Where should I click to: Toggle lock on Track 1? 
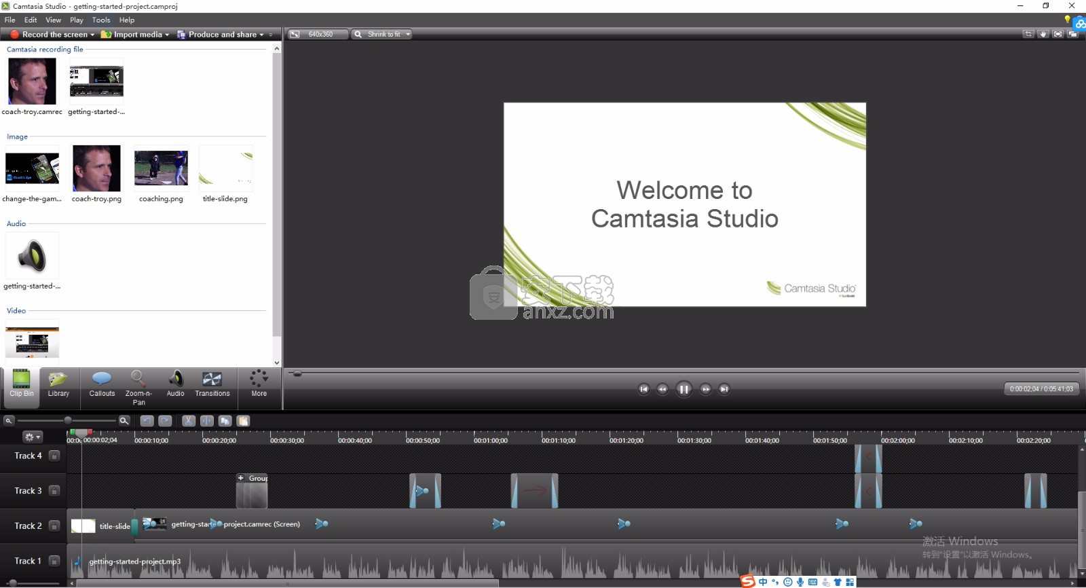pyautogui.click(x=54, y=561)
